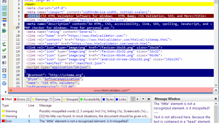Image resolution: width=219 pixels, height=123 pixels.
Task: Toggle the paragraph marks (pilcrow) icon
Action: click(x=4, y=25)
